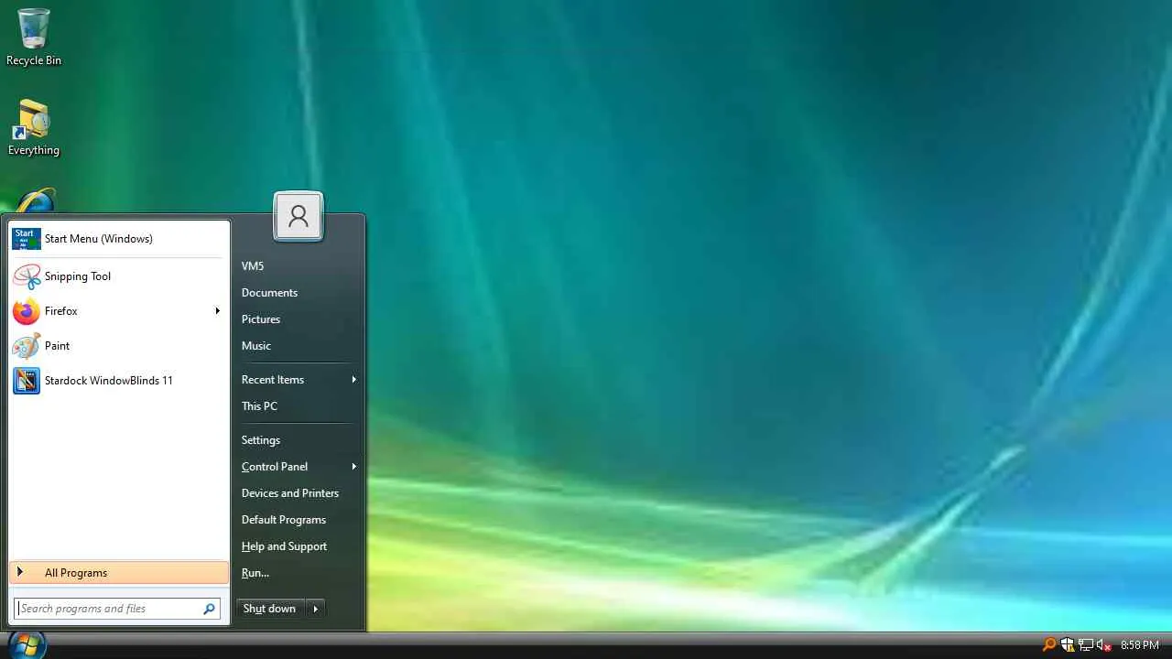The height and width of the screenshot is (659, 1172).
Task: Click the Shut down button
Action: (x=270, y=609)
